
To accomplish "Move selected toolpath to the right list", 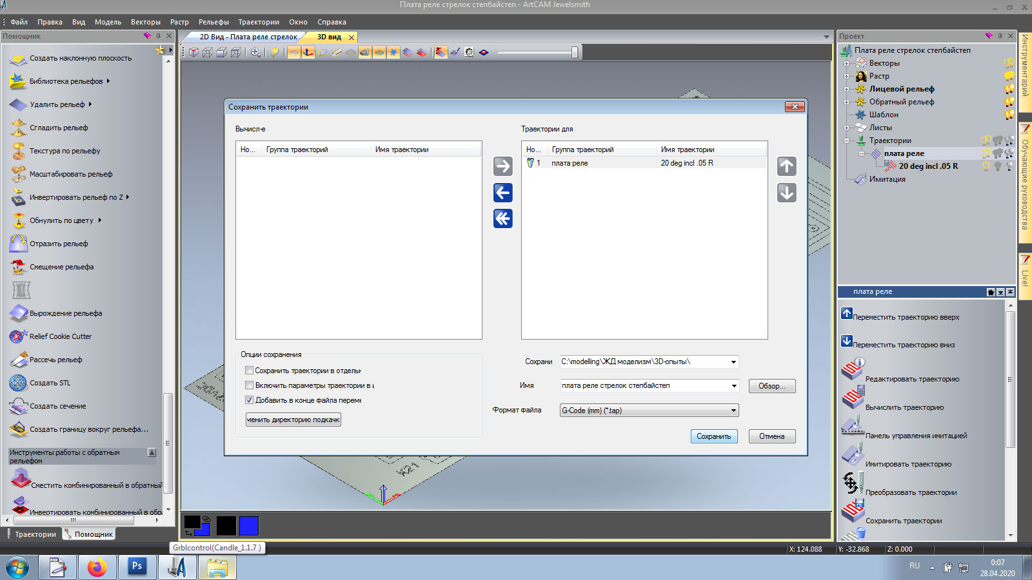I will click(x=502, y=166).
